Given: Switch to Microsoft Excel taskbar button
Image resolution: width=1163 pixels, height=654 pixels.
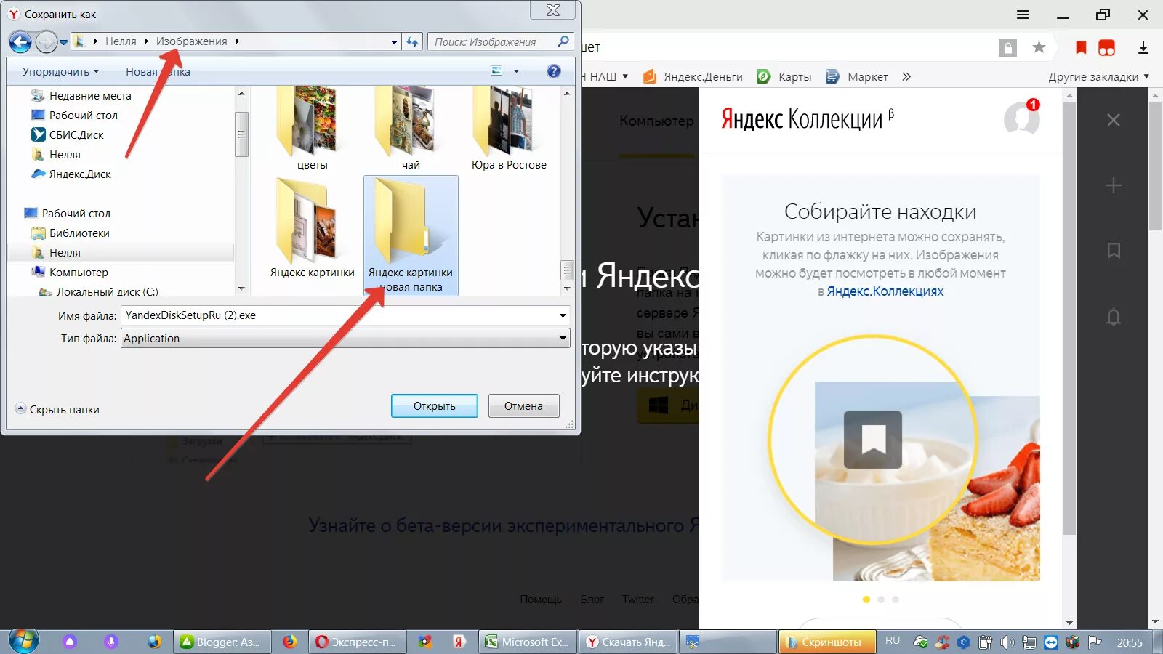Looking at the screenshot, I should pos(528,642).
